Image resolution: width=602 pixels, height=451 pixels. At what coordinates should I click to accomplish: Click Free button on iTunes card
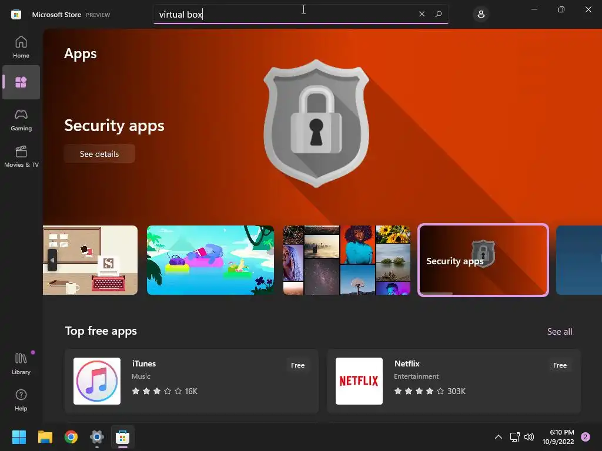pyautogui.click(x=297, y=365)
